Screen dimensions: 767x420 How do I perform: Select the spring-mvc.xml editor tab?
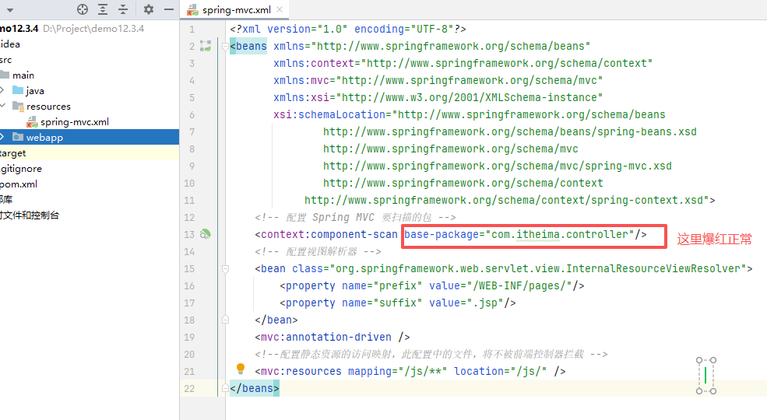pos(232,10)
